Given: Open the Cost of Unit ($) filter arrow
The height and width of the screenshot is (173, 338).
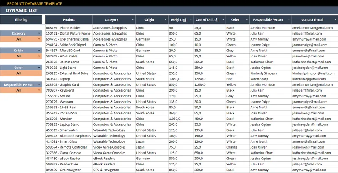Looking at the screenshot, I should 223,19.
